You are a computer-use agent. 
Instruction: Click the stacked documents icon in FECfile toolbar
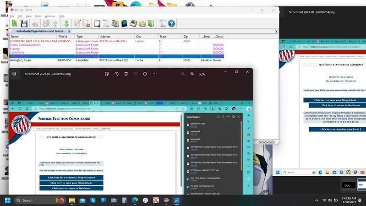click(106, 23)
